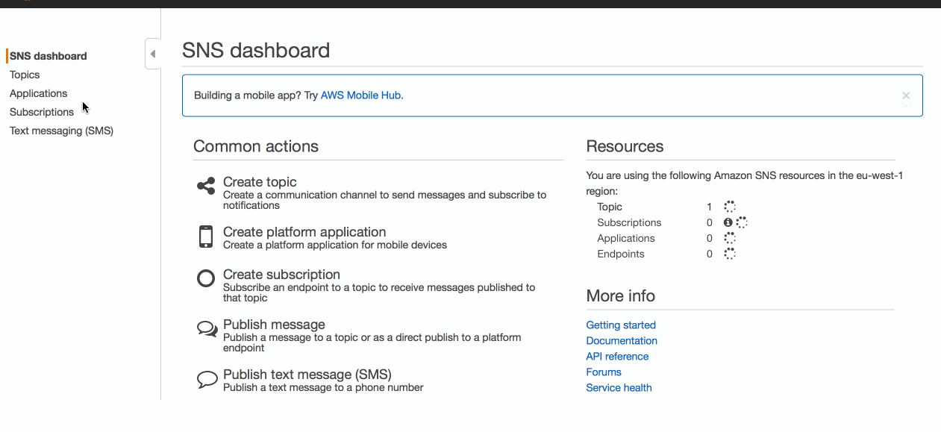Click the Subscriptions resource label

tap(629, 222)
